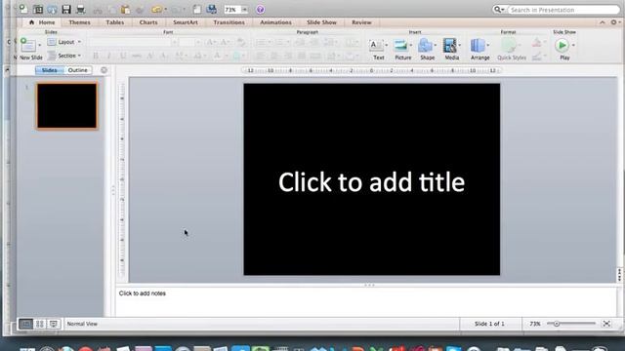Open the ribbon settings gear menu

[x=614, y=22]
